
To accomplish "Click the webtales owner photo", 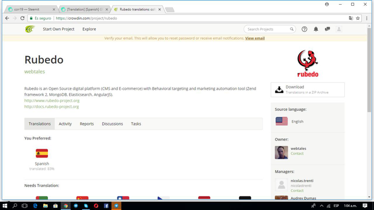I will [x=281, y=152].
